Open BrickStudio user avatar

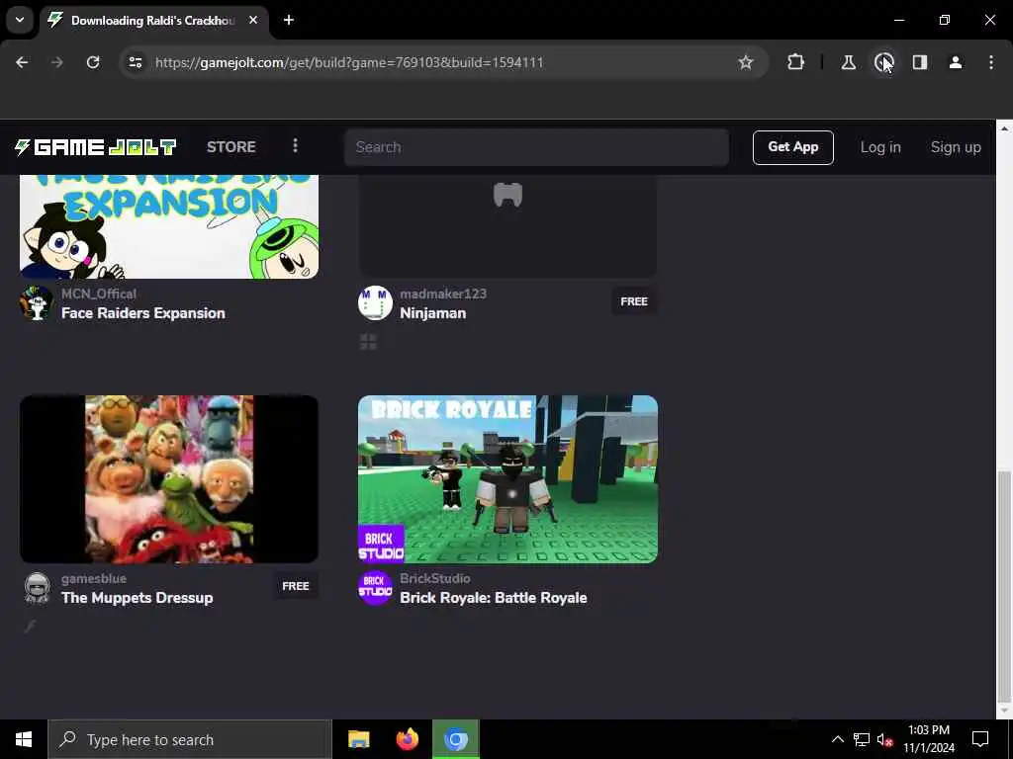click(375, 588)
